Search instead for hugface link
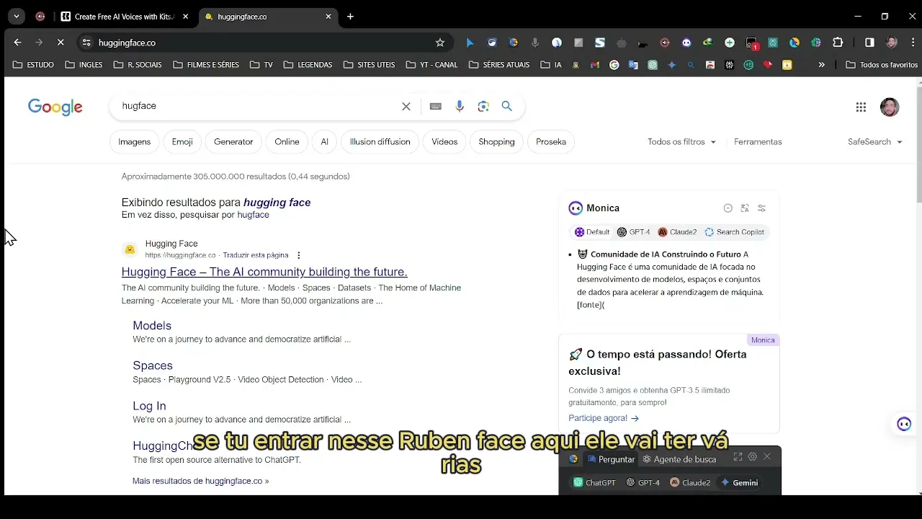The width and height of the screenshot is (922, 519). tap(253, 215)
